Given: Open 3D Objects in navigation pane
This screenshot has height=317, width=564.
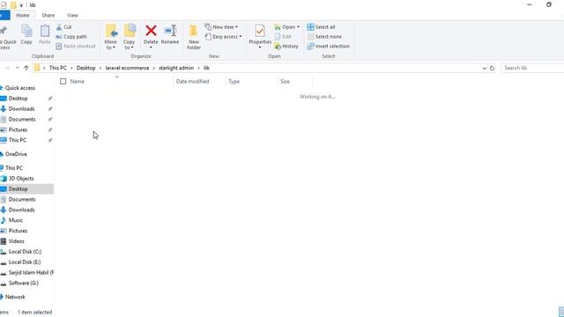Looking at the screenshot, I should point(21,179).
